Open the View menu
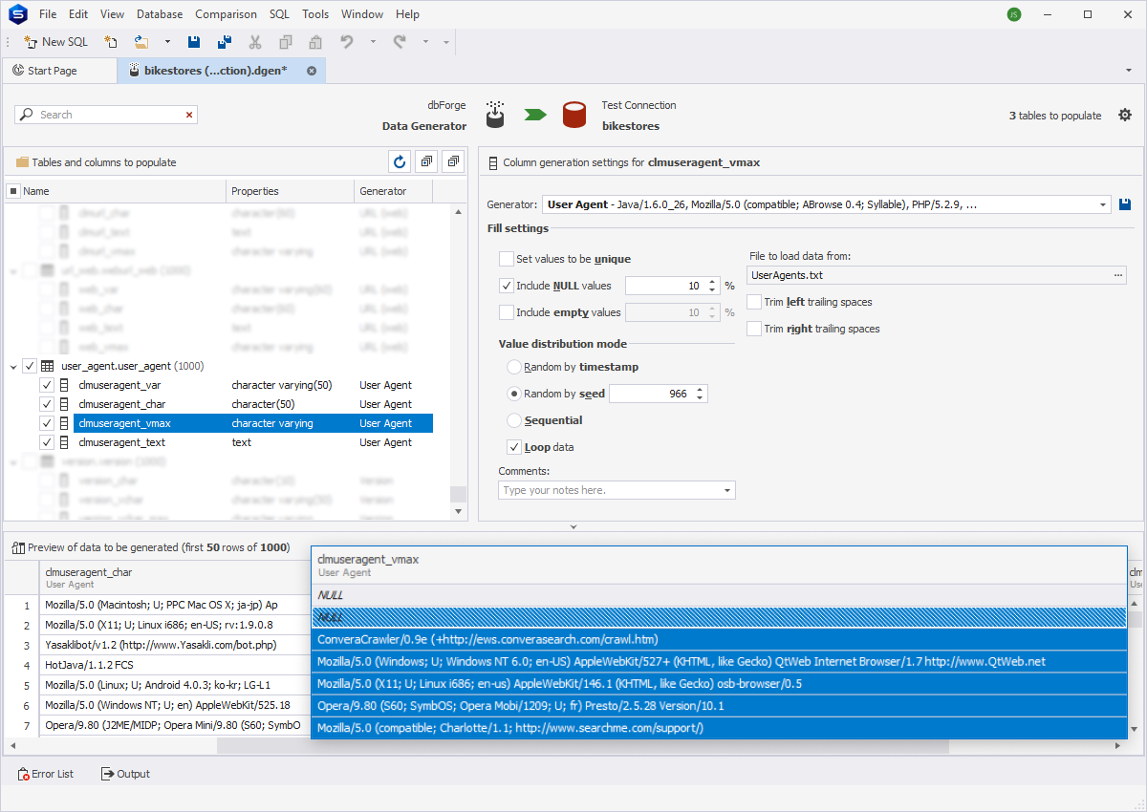The width and height of the screenshot is (1147, 812). 112,14
